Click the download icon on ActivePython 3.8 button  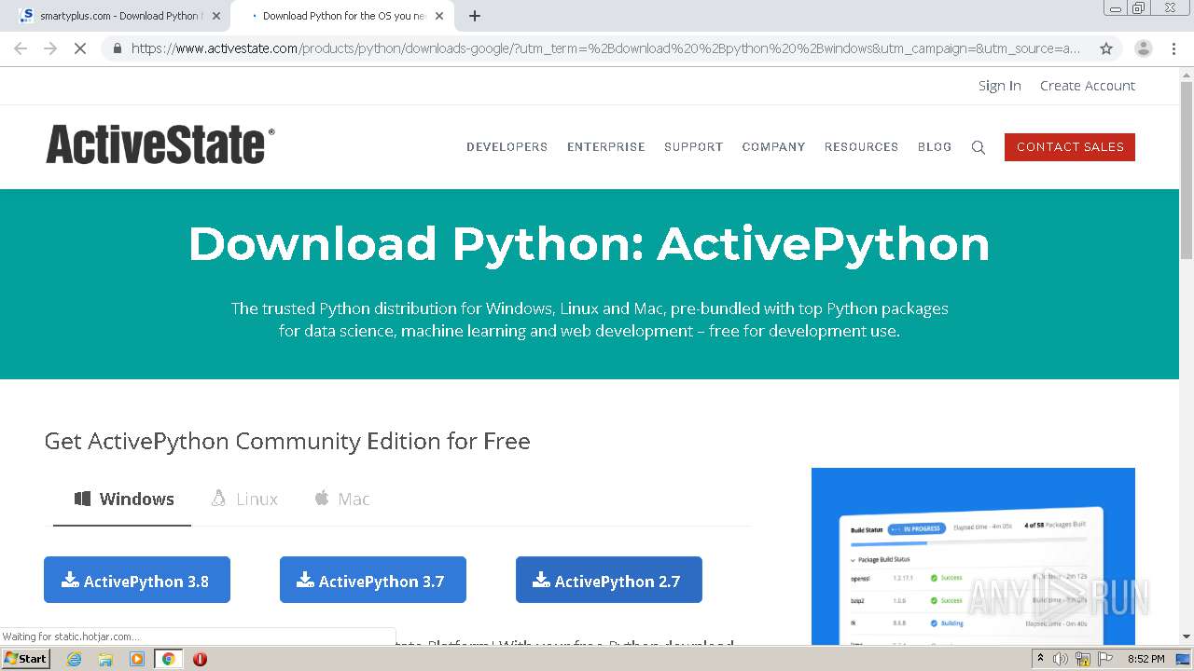(70, 579)
